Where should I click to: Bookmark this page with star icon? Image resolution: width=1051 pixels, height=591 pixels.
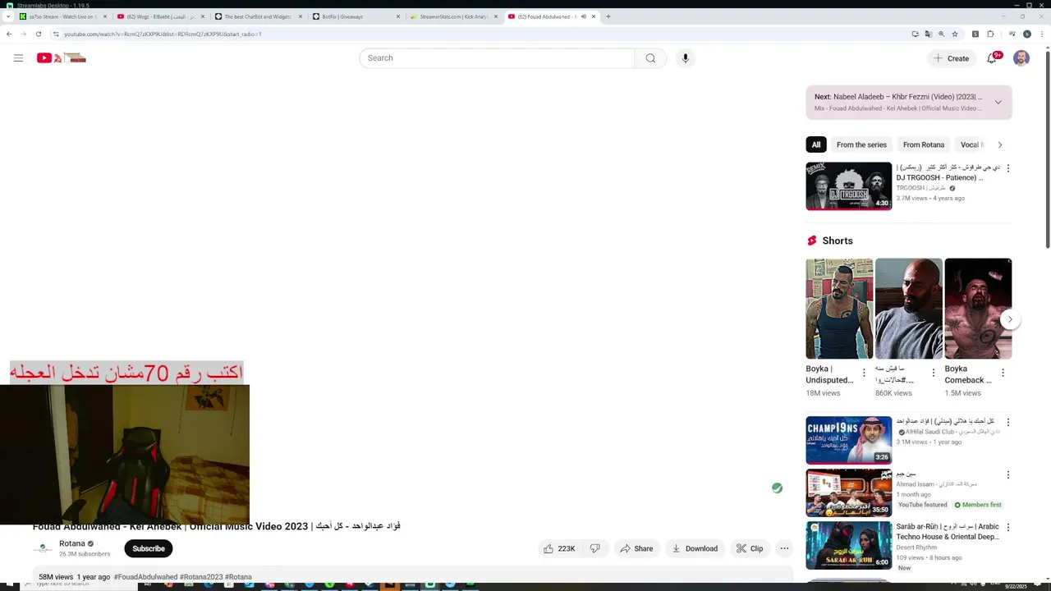(x=955, y=34)
